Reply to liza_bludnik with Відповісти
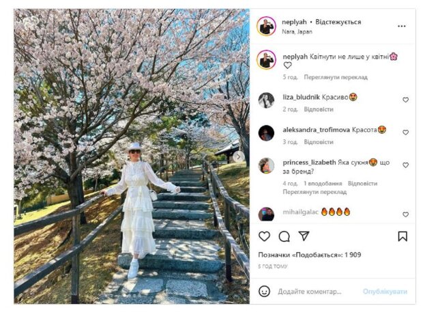Viewport: 423px width, 319px height. (x=319, y=109)
